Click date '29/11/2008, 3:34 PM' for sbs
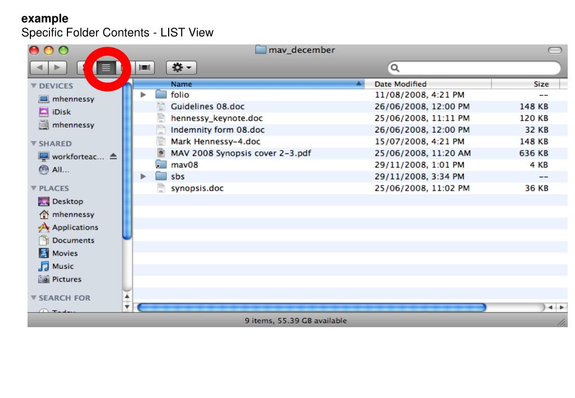The height and width of the screenshot is (398, 575). pyautogui.click(x=419, y=177)
